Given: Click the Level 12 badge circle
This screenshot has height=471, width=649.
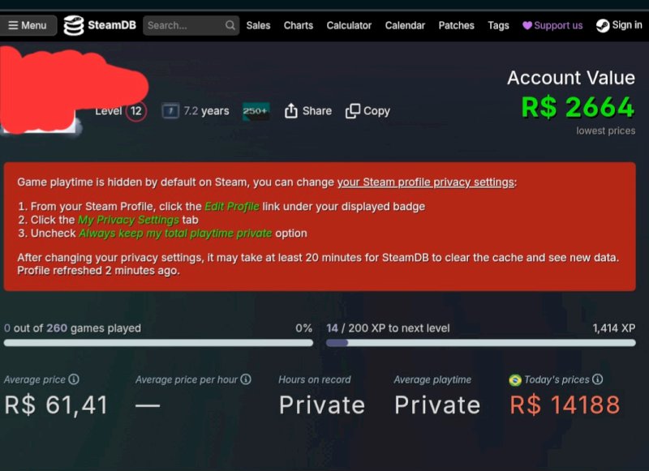Looking at the screenshot, I should [136, 111].
